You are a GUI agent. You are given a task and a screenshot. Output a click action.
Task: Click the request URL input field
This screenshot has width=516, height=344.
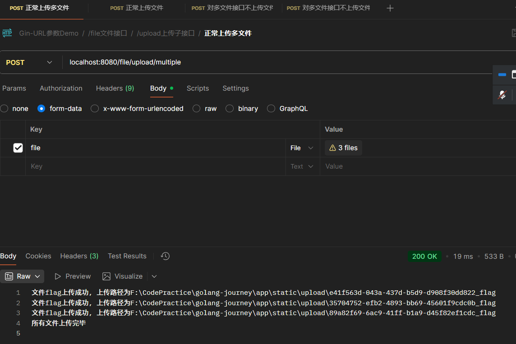tap(271, 62)
